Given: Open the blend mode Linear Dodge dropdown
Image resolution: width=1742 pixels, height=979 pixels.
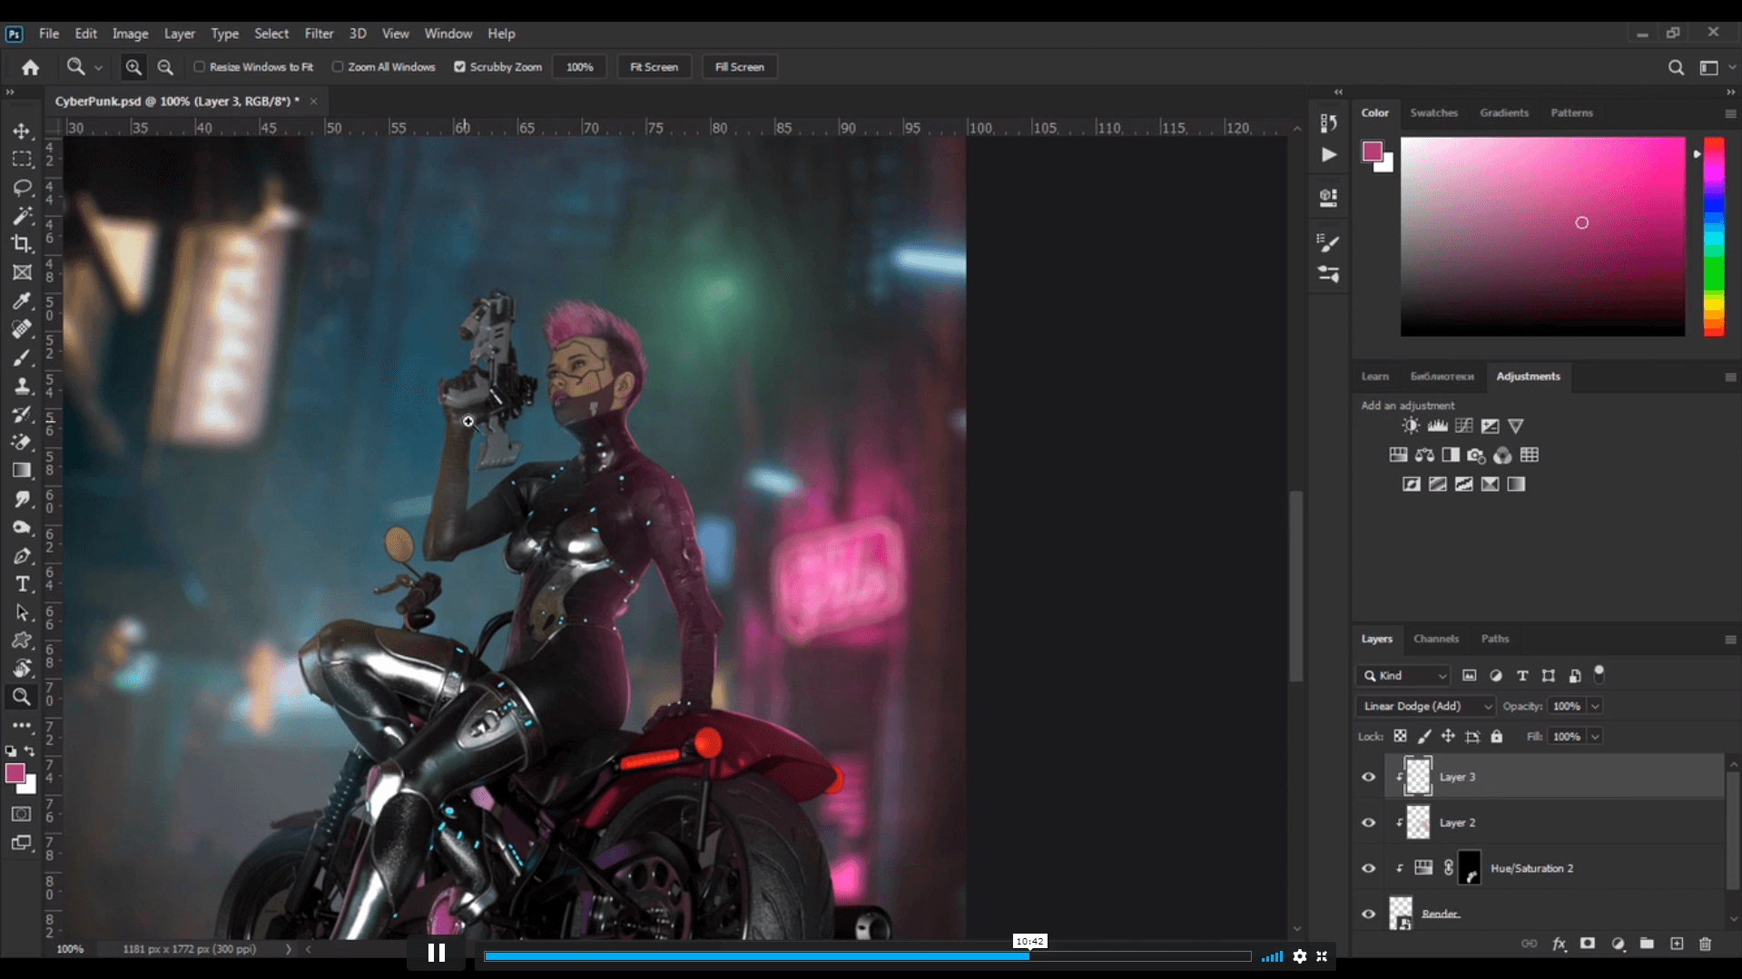Looking at the screenshot, I should click(1425, 706).
